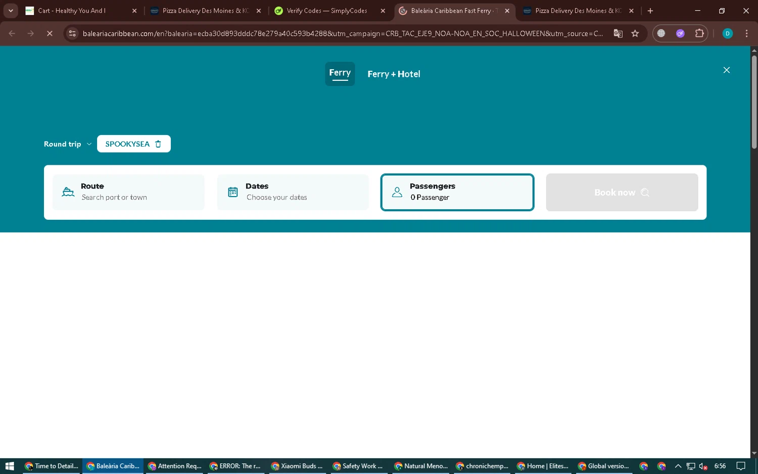Open the purple extension icon

[x=680, y=33]
